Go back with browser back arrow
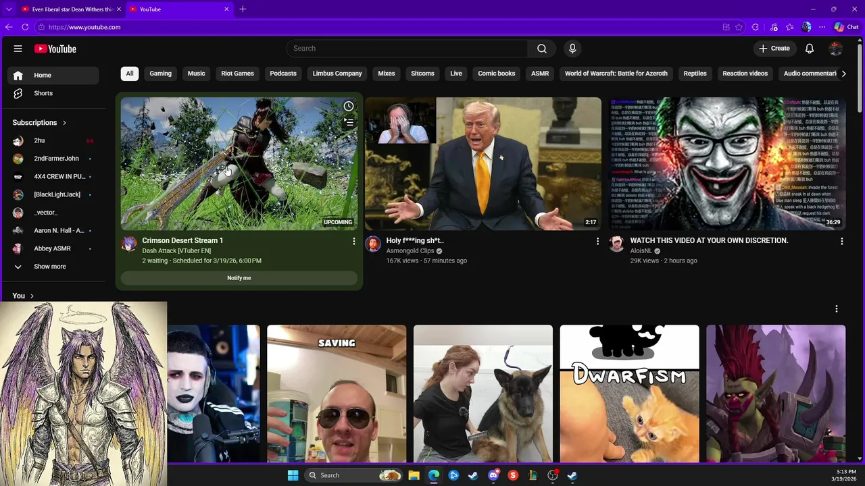This screenshot has width=865, height=486. pos(9,27)
